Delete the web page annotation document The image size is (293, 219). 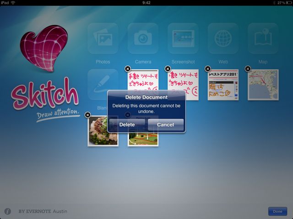click(208, 69)
